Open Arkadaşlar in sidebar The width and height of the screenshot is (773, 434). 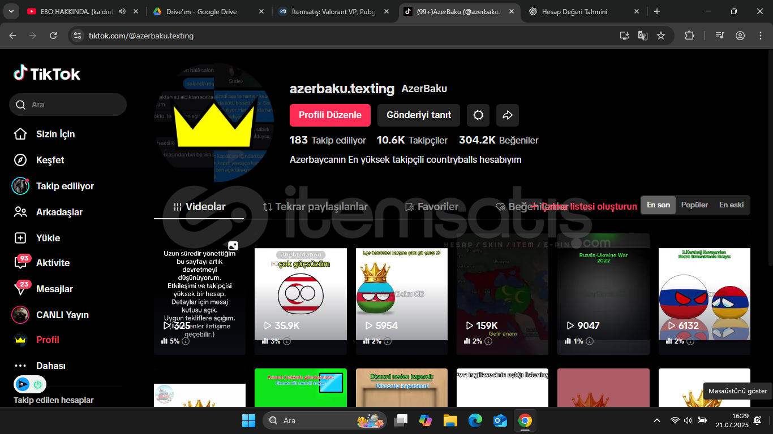[48, 212]
